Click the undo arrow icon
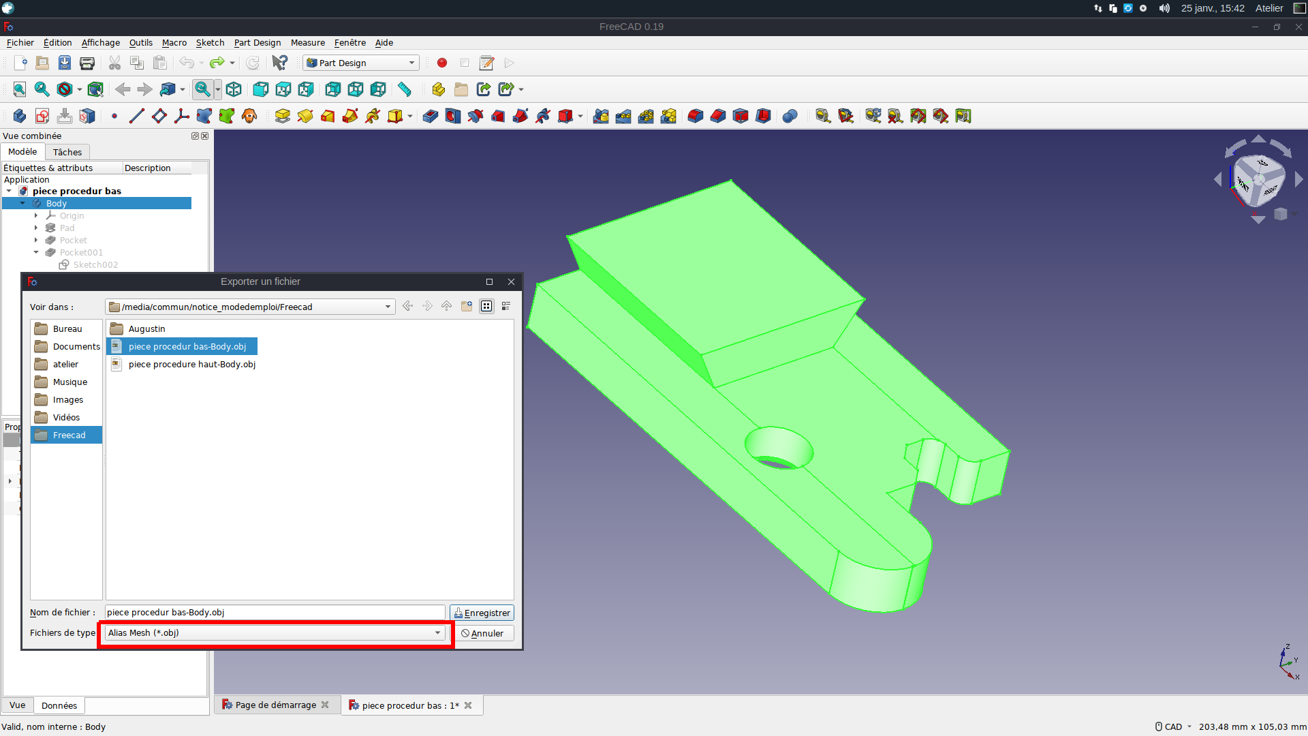The image size is (1308, 736). [x=187, y=63]
